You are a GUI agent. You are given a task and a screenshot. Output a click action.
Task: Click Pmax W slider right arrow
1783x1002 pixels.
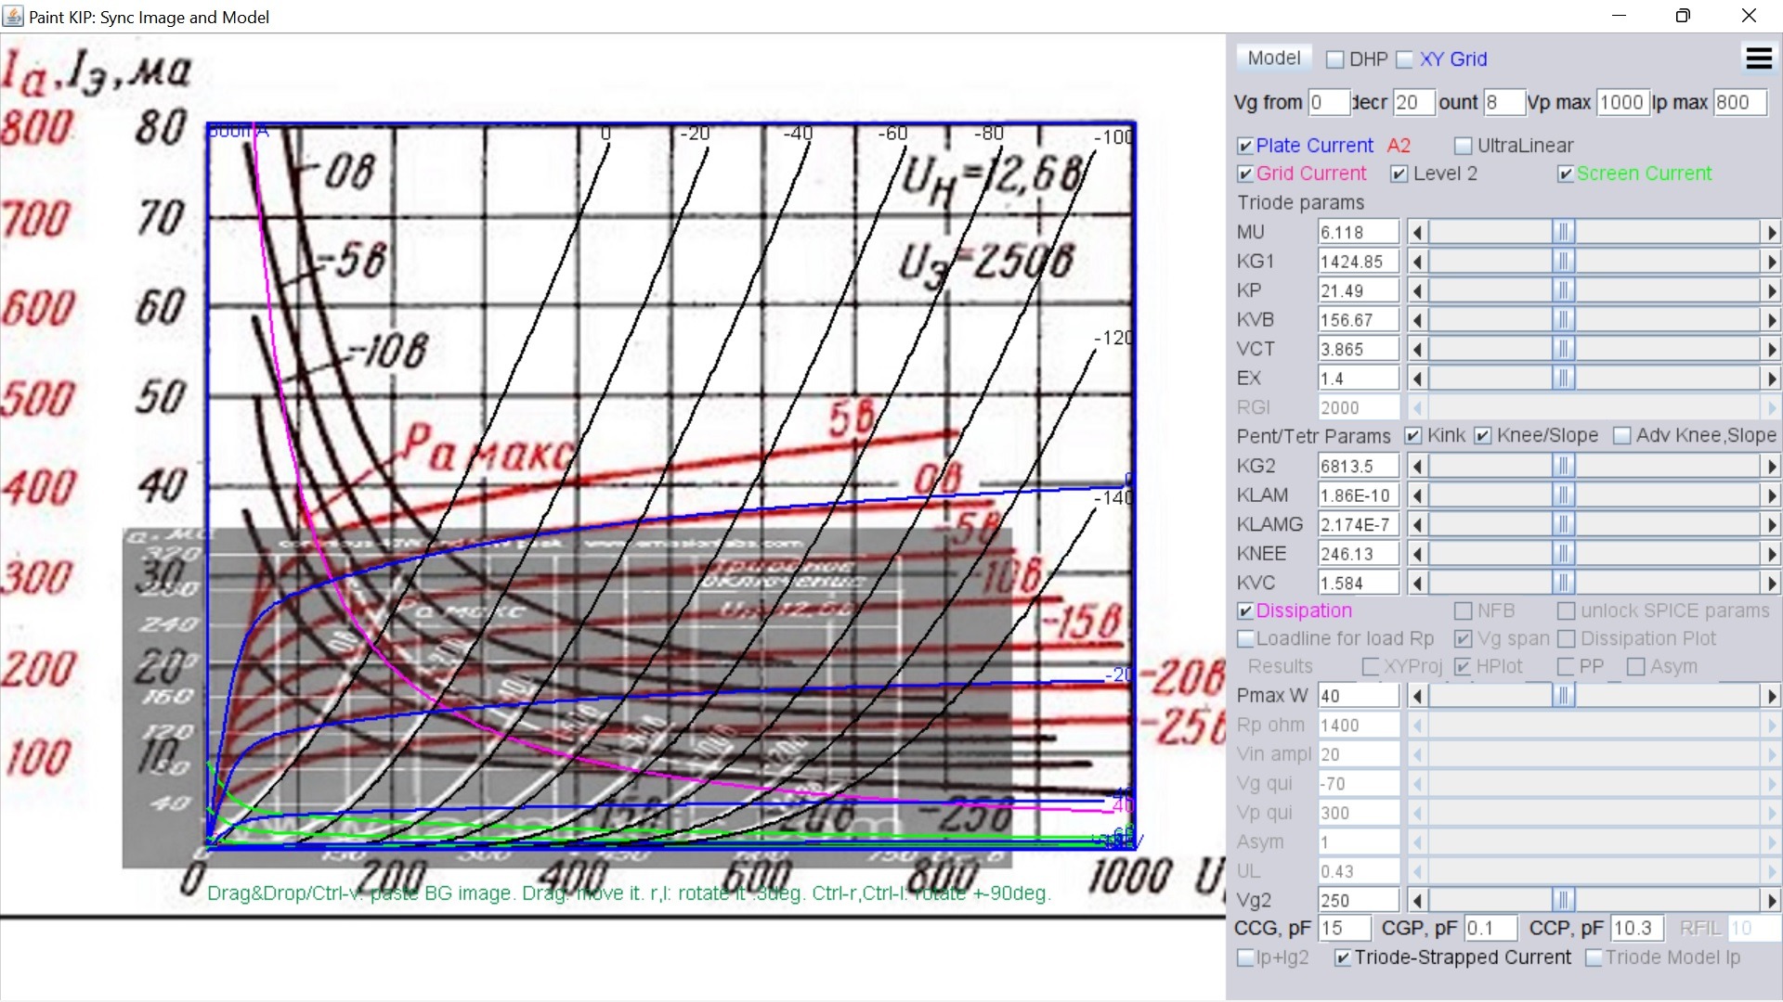[x=1771, y=696]
